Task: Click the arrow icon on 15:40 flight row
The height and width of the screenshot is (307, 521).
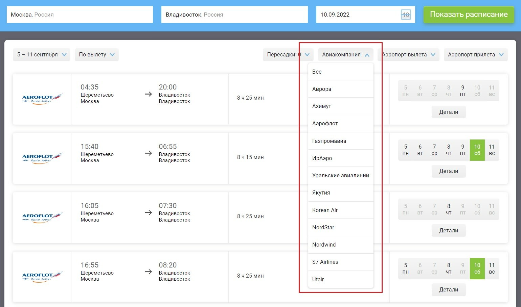Action: 149,153
